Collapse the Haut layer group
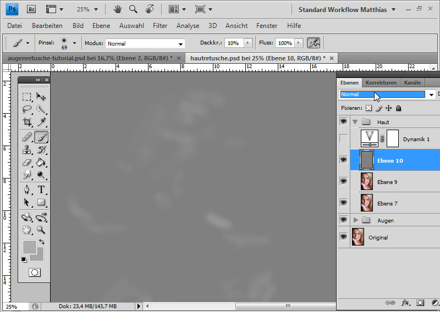Image resolution: width=440 pixels, height=312 pixels. pos(355,122)
